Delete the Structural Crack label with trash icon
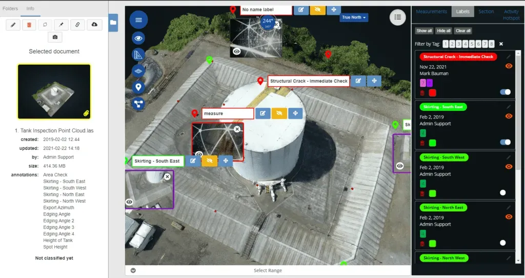The width and height of the screenshot is (525, 278). coord(422,93)
